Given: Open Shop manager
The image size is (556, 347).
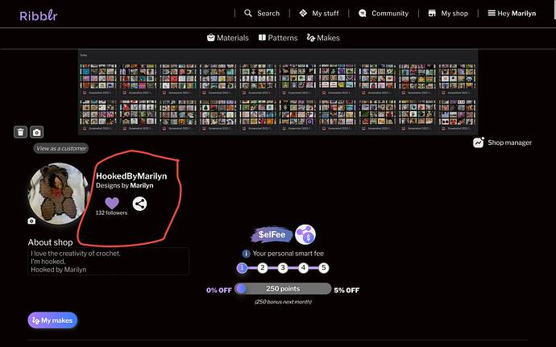Looking at the screenshot, I should [502, 143].
